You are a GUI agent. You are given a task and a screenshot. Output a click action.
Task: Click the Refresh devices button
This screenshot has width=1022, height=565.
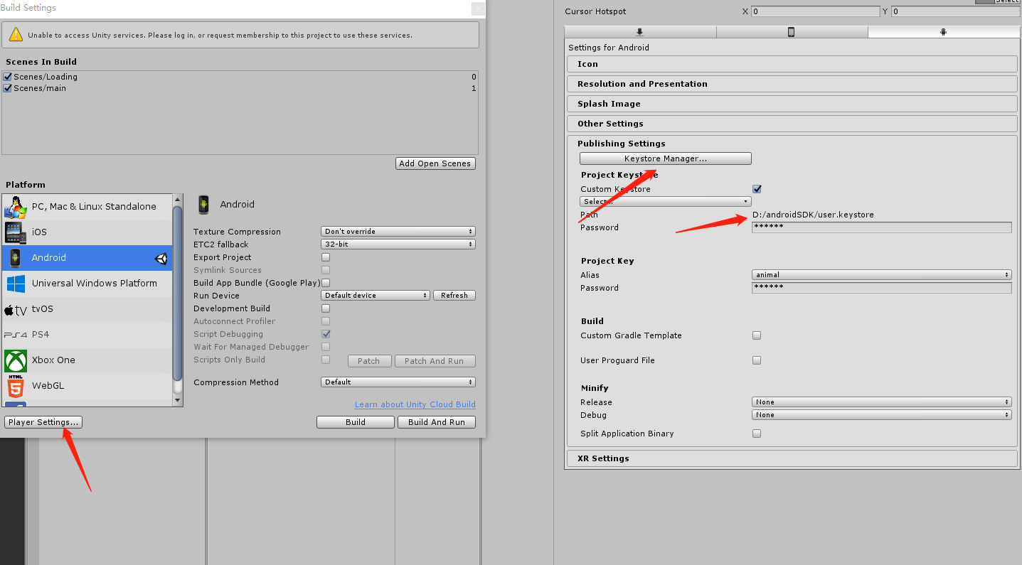(454, 296)
